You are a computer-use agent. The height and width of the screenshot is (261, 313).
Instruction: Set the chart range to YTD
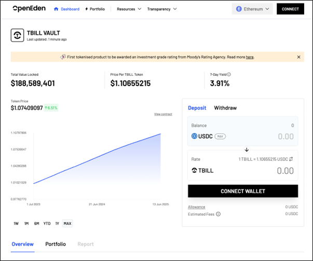tap(47, 224)
